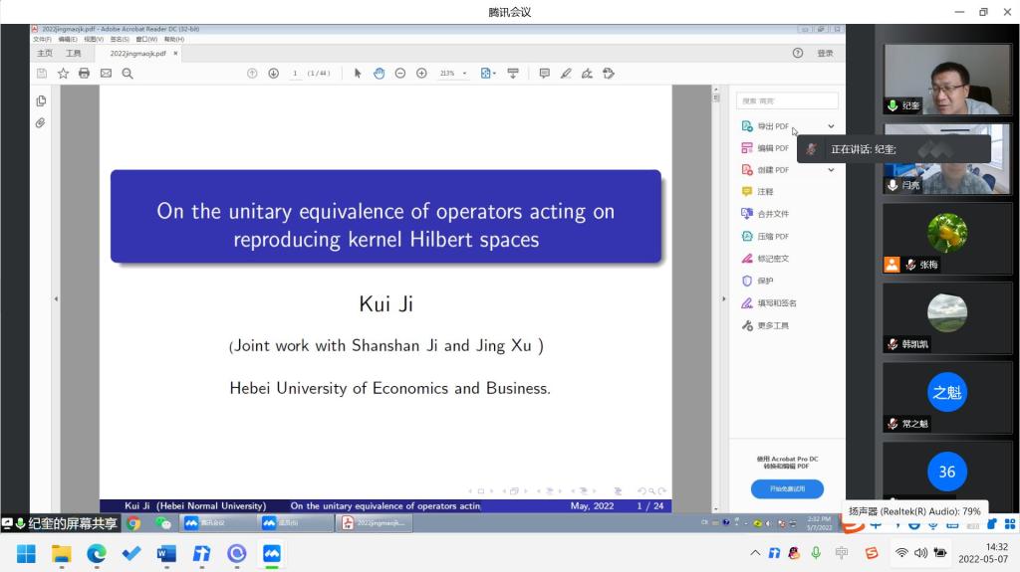Click 合并文件 in the tools pane

point(772,214)
